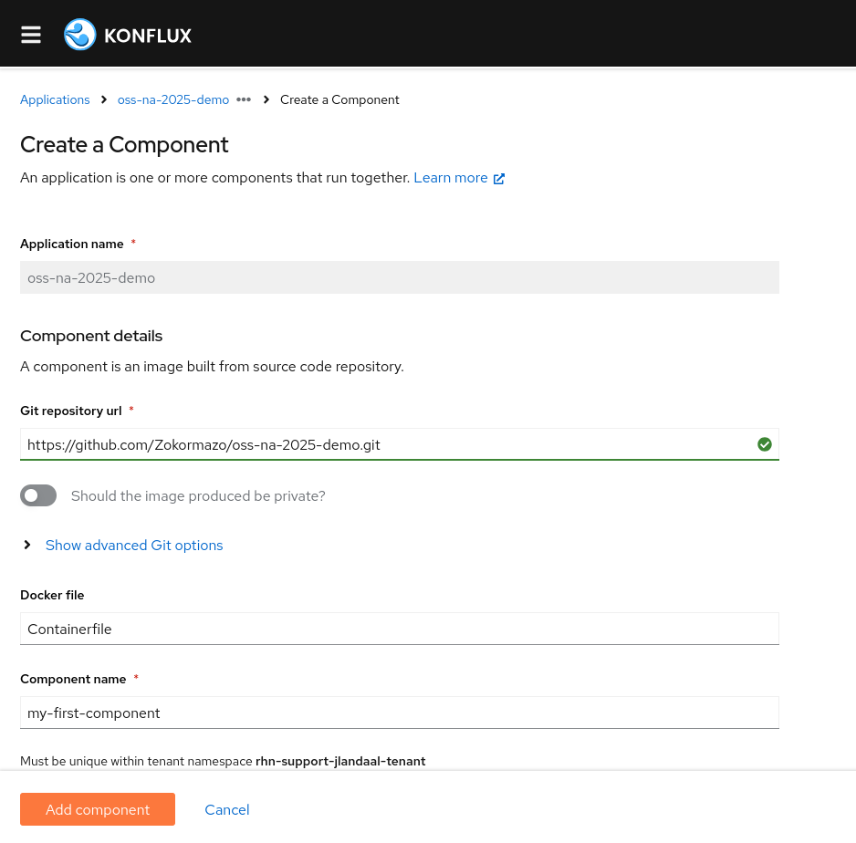This screenshot has width=856, height=843.
Task: Collapse the Component details section
Action: click(x=91, y=335)
